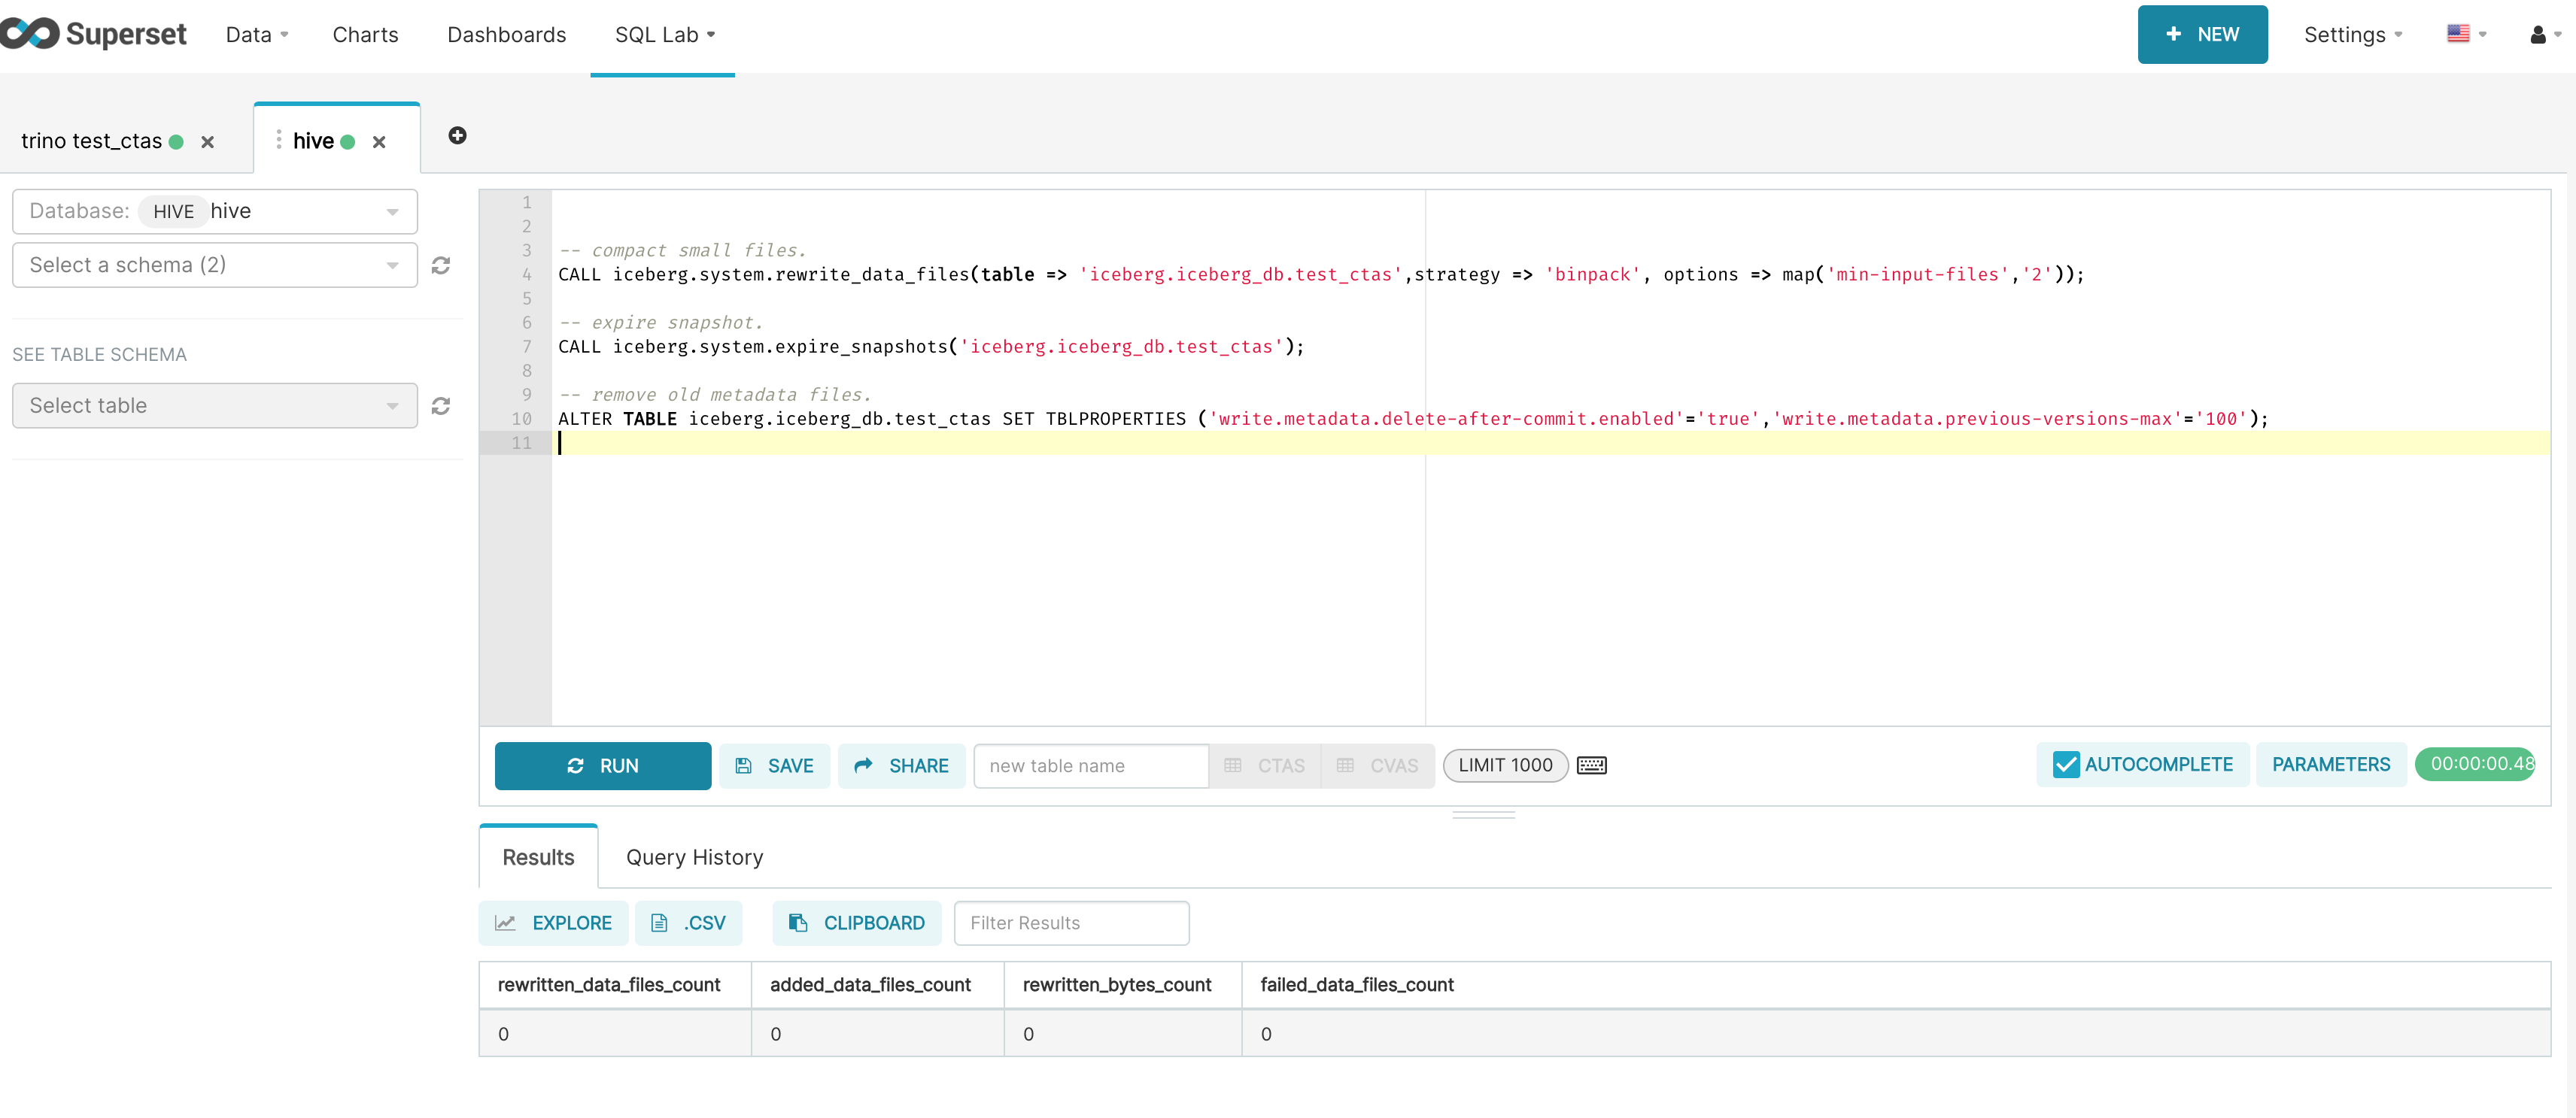Select the hive query tab
Image resolution: width=2576 pixels, height=1118 pixels.
pyautogui.click(x=313, y=141)
